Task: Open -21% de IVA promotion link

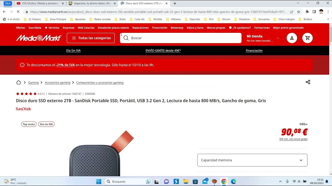Action: (65, 65)
